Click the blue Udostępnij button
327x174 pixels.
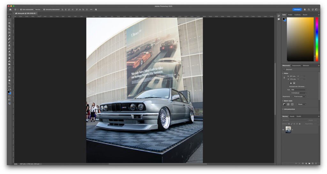click(x=297, y=10)
